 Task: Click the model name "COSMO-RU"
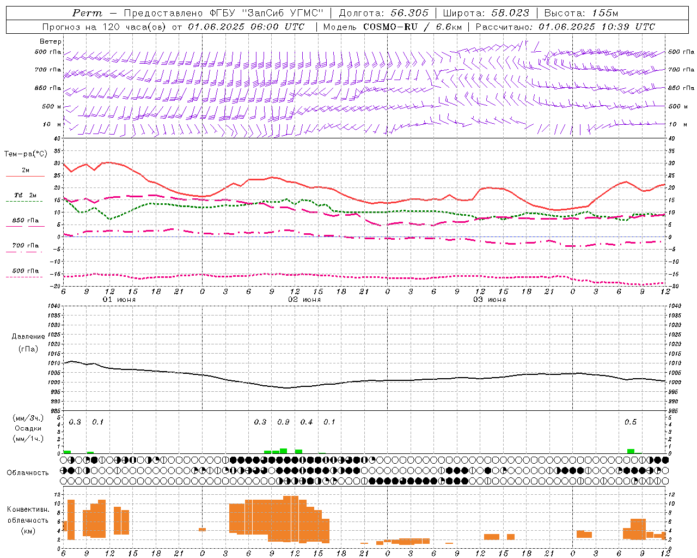point(389,27)
